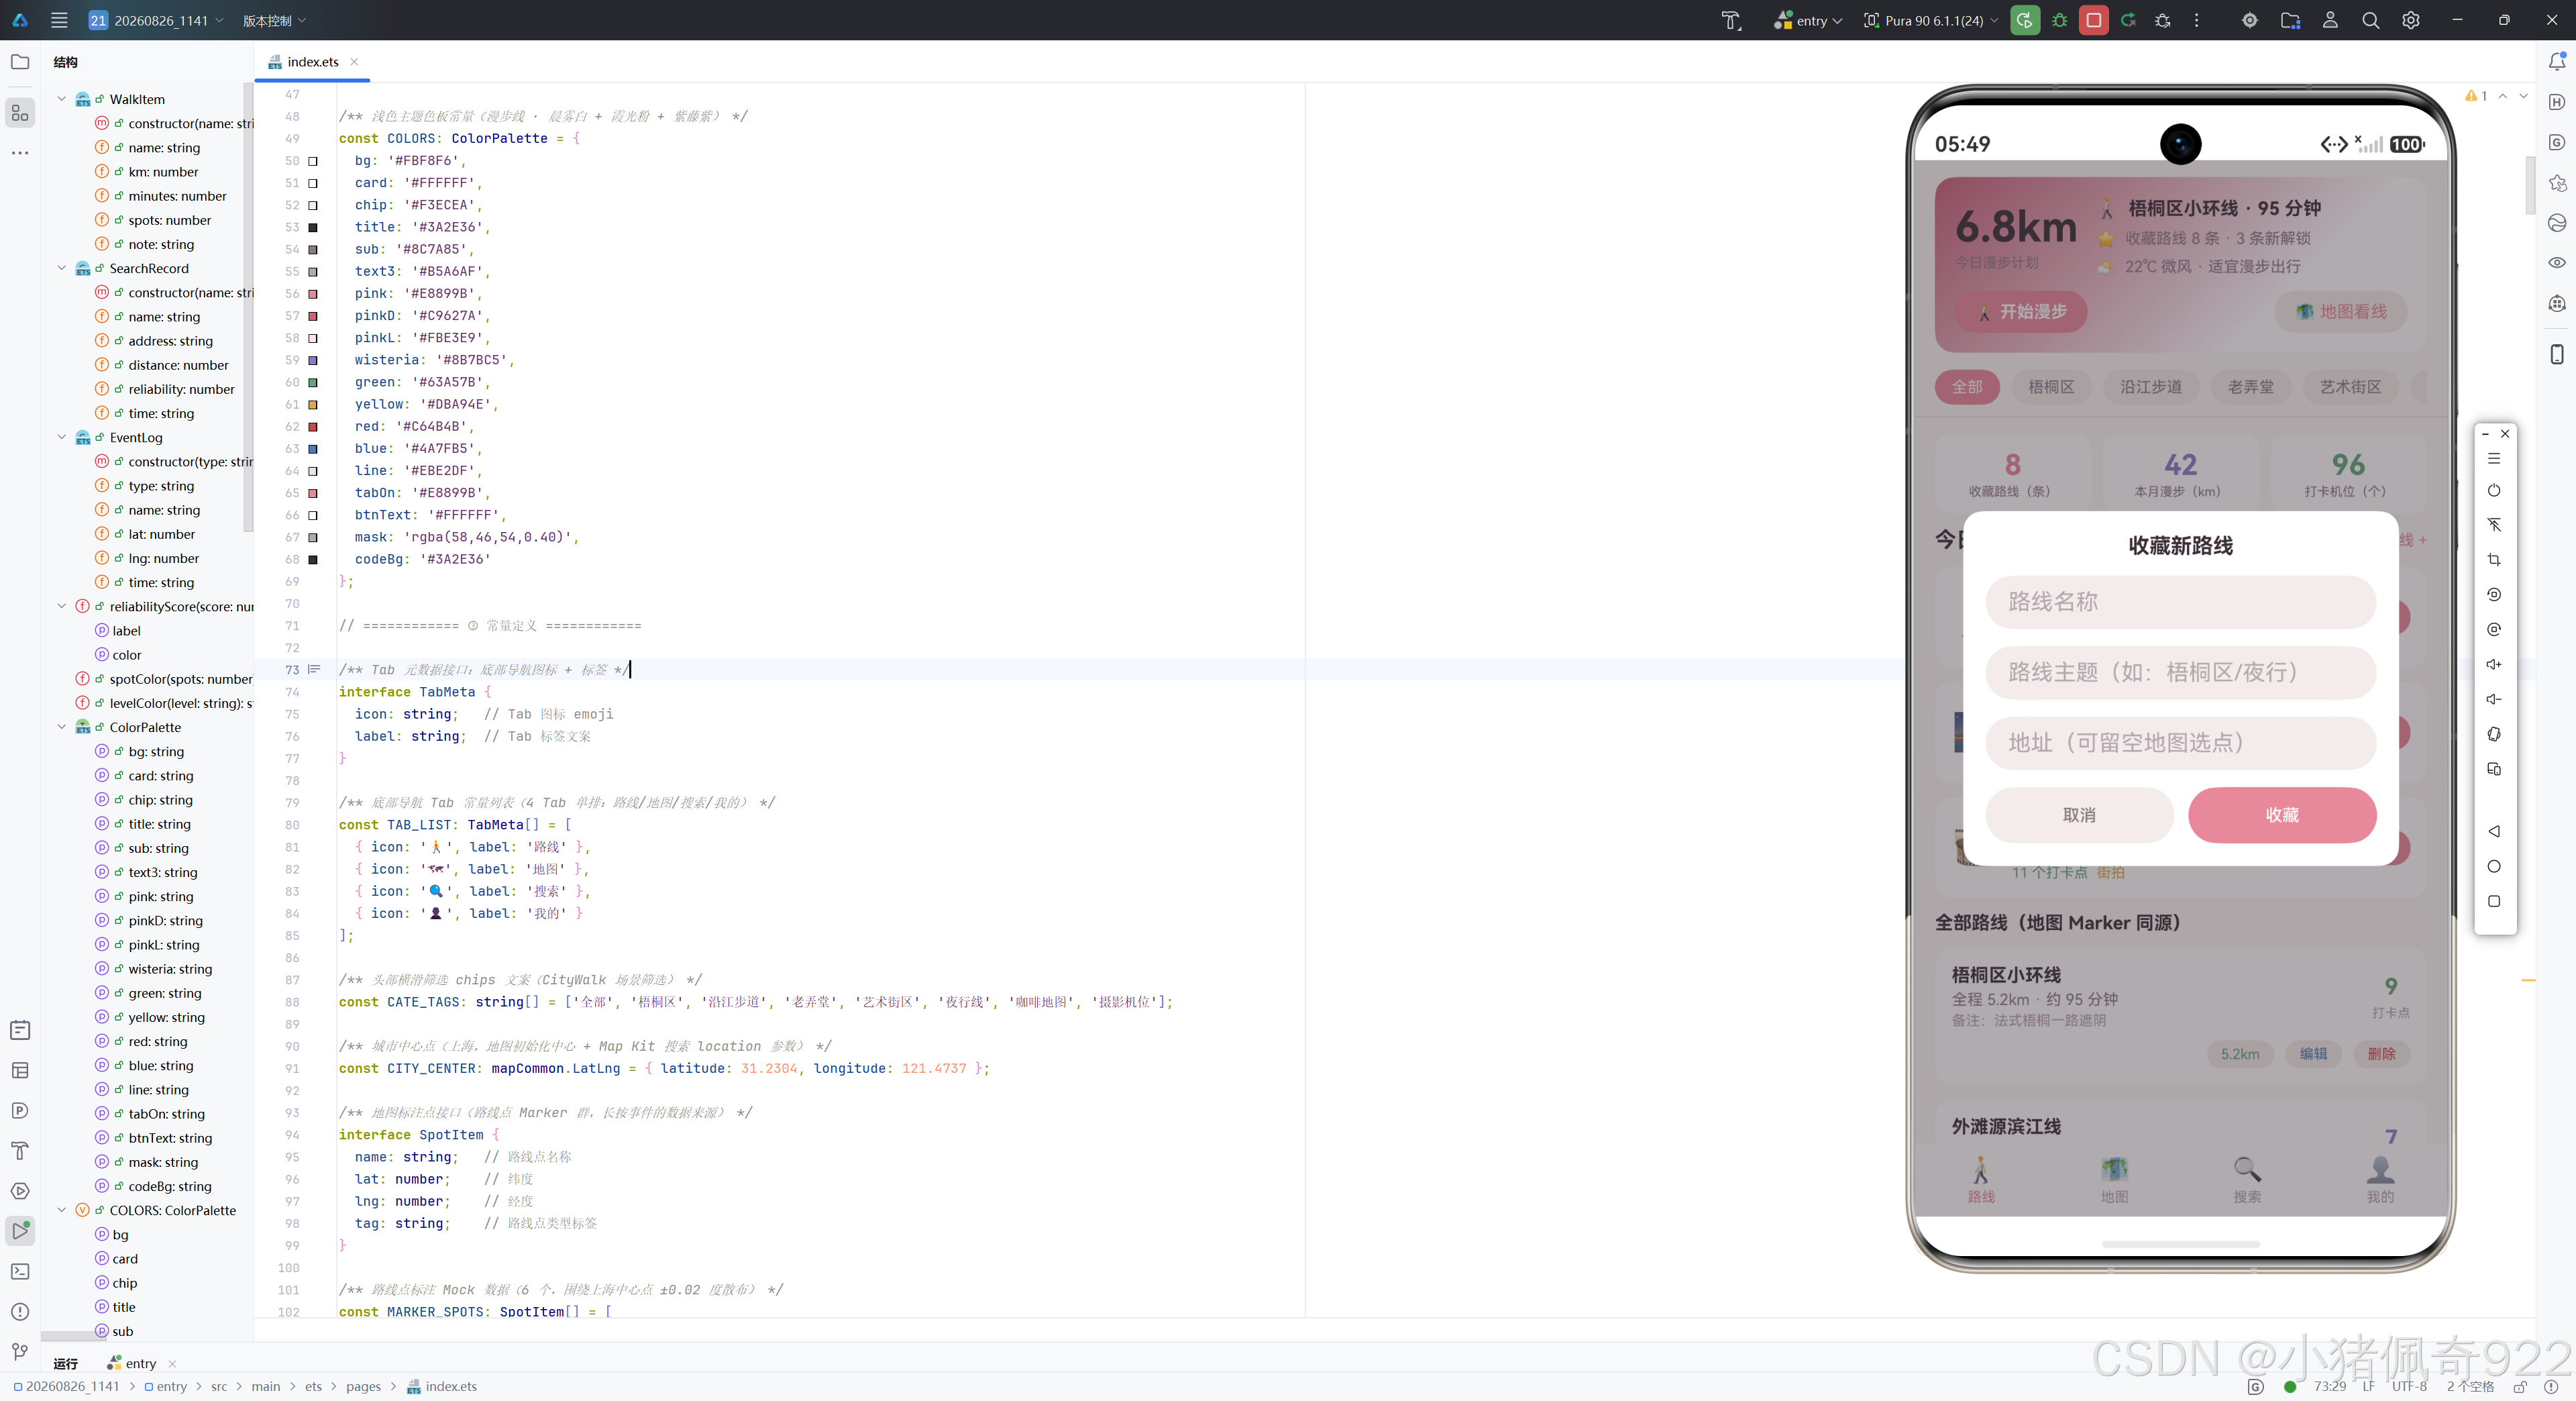
Task: Open the Terminal tool window
Action: click(20, 1271)
